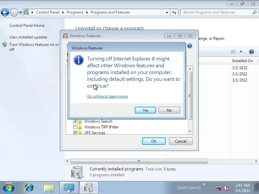Select Programs in the breadcrumb

(x=75, y=12)
